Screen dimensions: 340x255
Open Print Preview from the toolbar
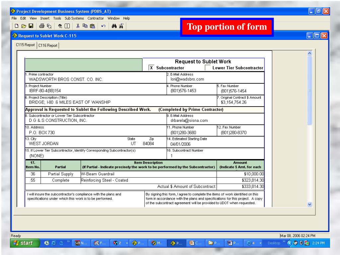pyautogui.click(x=49, y=26)
